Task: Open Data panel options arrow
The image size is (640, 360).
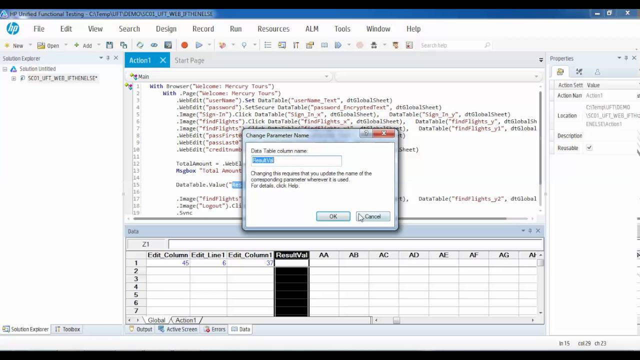Action: [x=522, y=230]
